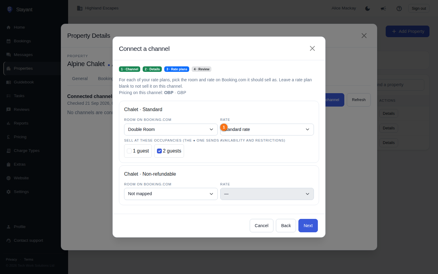Open the Terms link

(29, 259)
